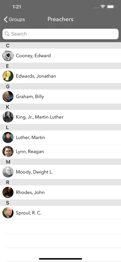
Task: Open the Moody, Dwight L. entry
Action: coord(60,172)
